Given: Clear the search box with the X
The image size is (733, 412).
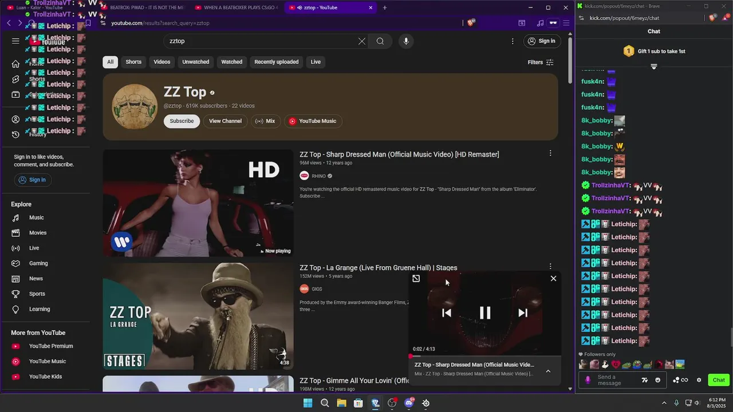Looking at the screenshot, I should pos(362,41).
